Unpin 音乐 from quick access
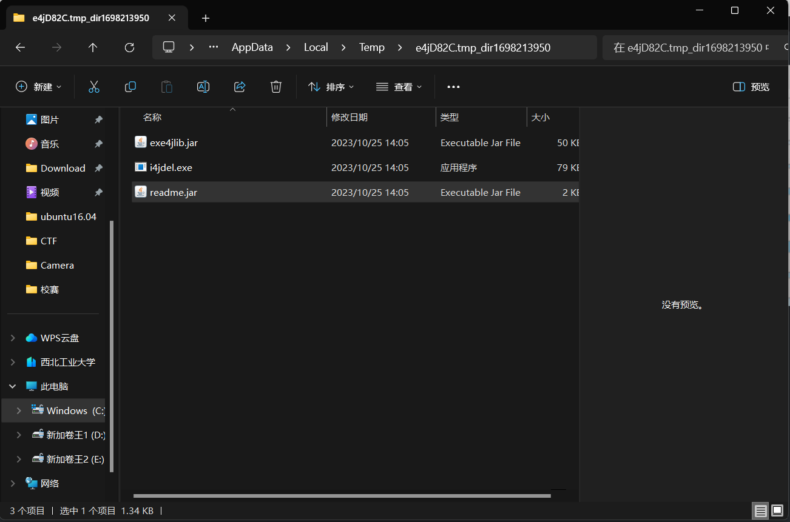 tap(98, 144)
